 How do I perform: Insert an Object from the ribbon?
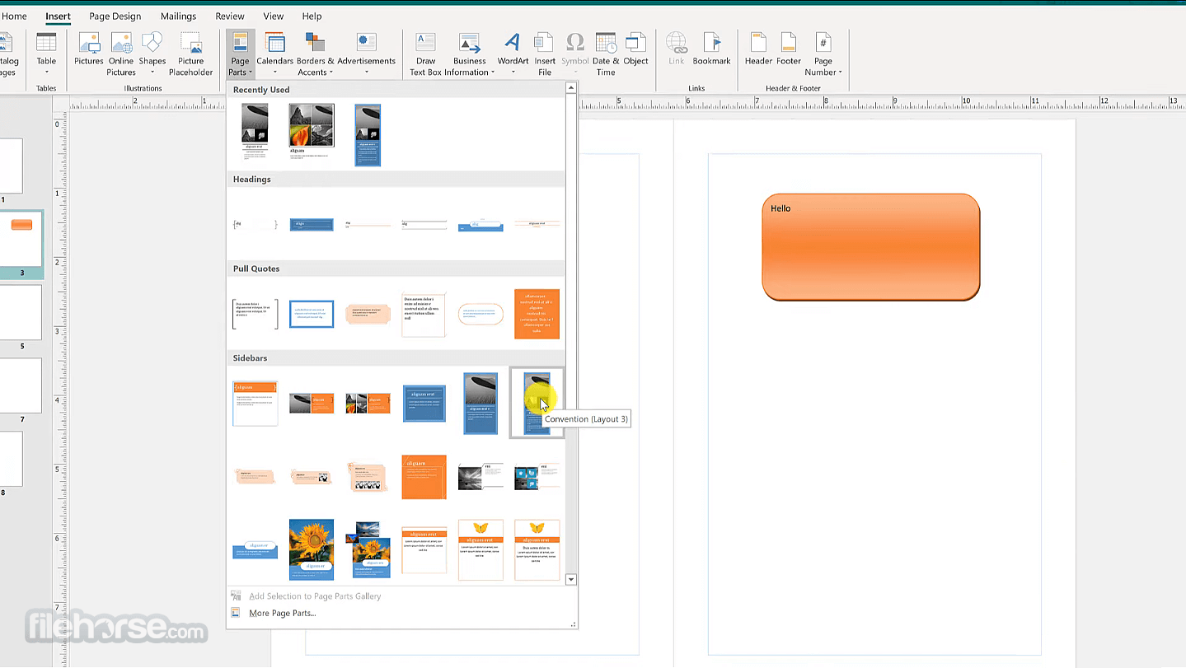point(635,50)
